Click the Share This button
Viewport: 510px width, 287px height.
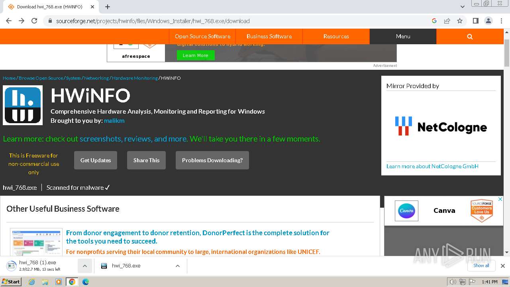point(146,160)
